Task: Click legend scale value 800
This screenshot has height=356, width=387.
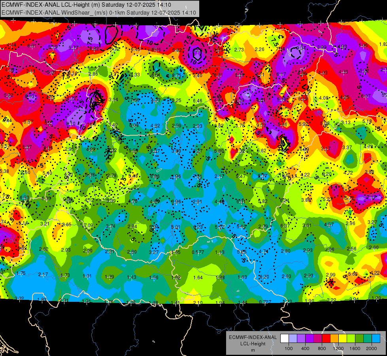Action: [x=322, y=348]
